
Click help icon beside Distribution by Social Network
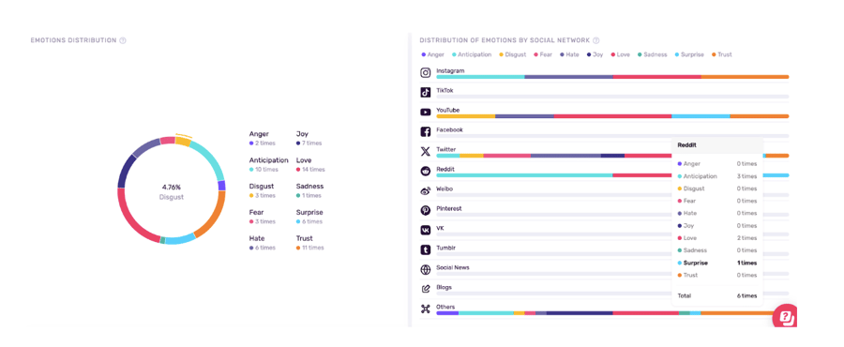pyautogui.click(x=595, y=40)
